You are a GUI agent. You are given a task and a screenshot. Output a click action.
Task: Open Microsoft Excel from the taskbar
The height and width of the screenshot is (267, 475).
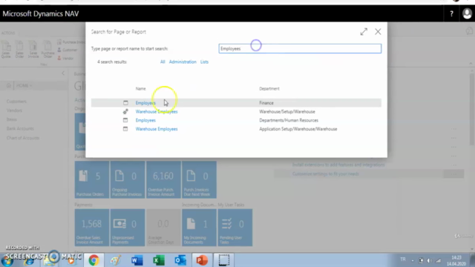(159, 260)
